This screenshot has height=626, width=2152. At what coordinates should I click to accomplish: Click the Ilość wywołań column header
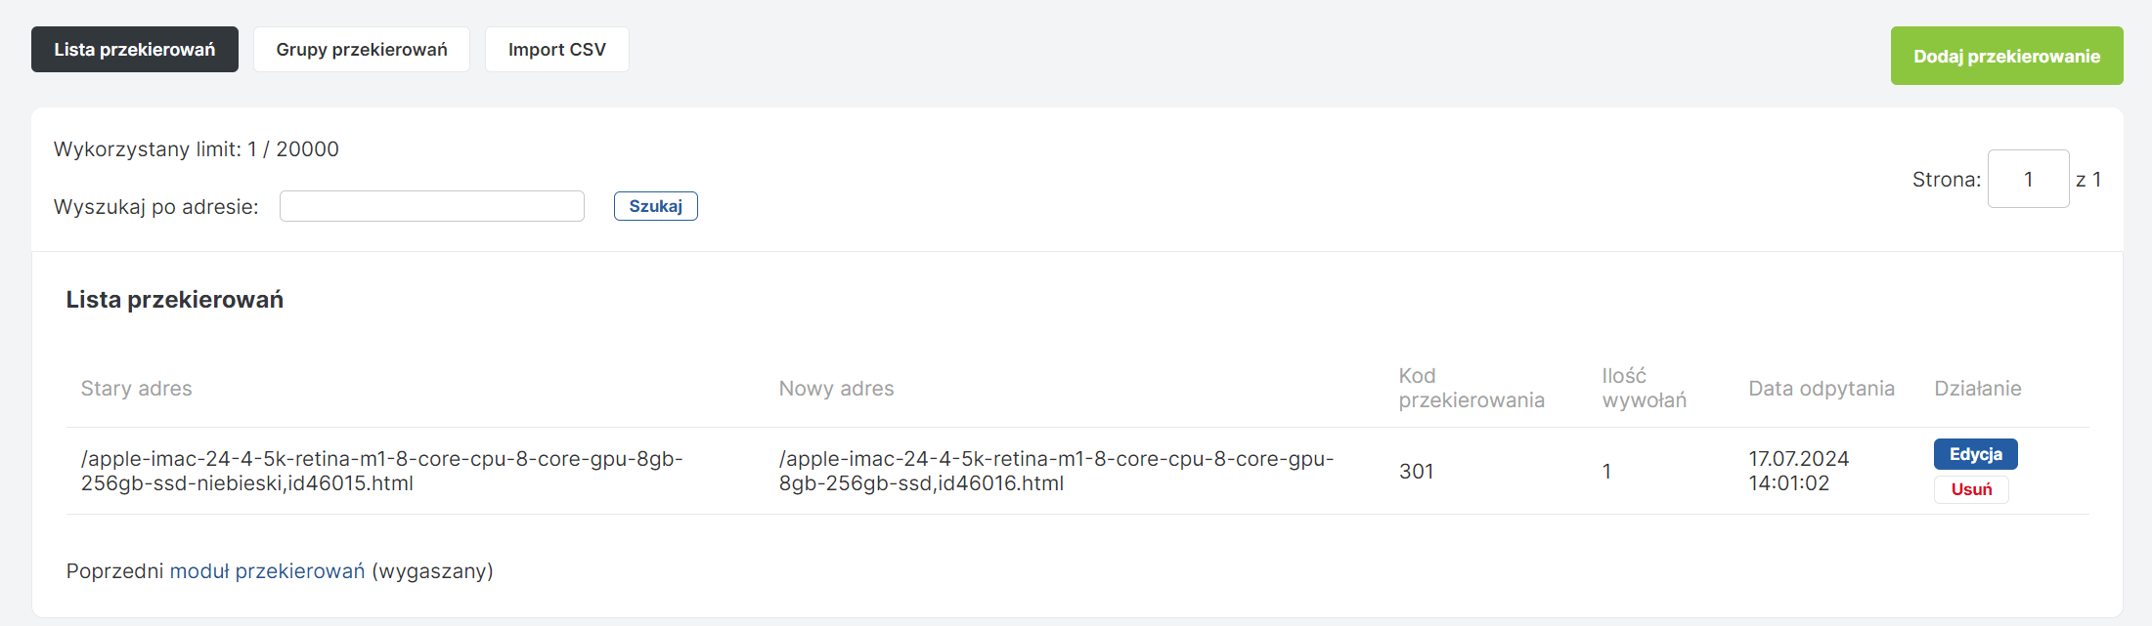point(1644,389)
